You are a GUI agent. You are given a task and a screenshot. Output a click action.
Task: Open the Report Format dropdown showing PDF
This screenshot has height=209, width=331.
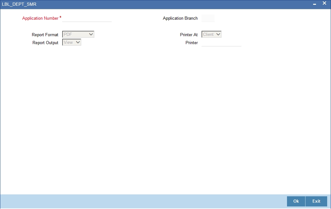(78, 34)
